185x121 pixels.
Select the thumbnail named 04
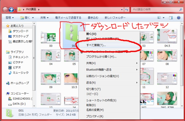coord(51,56)
